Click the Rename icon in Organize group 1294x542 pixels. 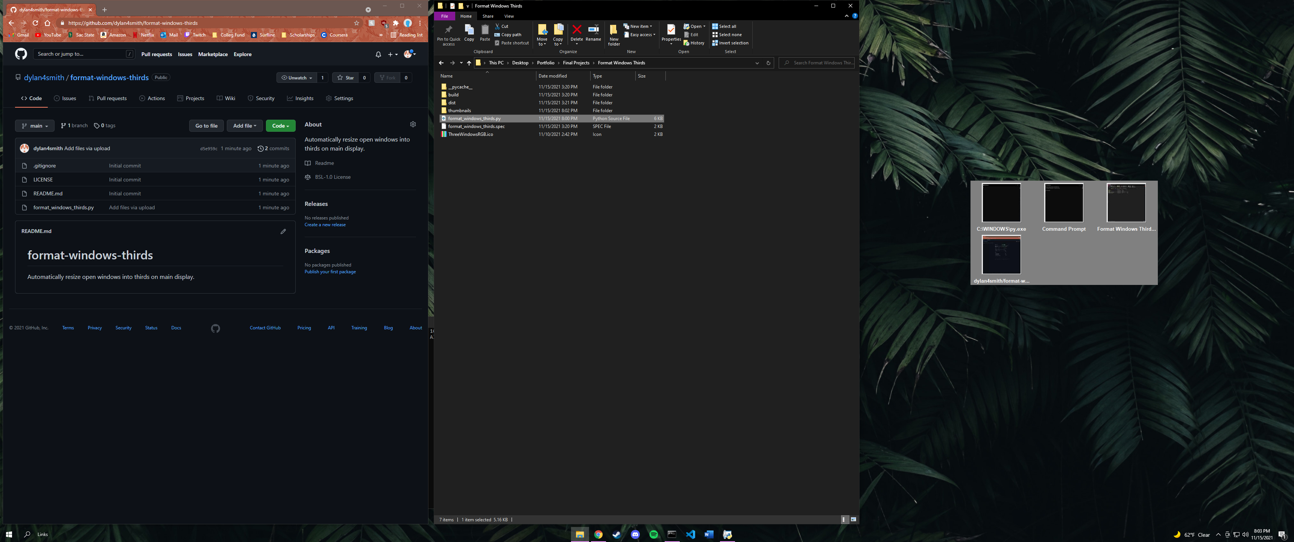pos(593,30)
